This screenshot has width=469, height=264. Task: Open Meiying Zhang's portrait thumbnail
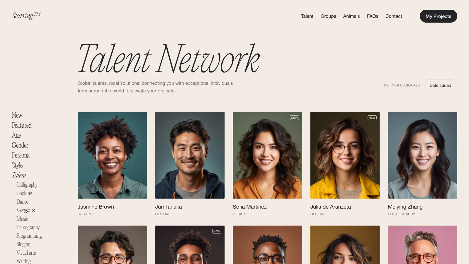point(422,155)
